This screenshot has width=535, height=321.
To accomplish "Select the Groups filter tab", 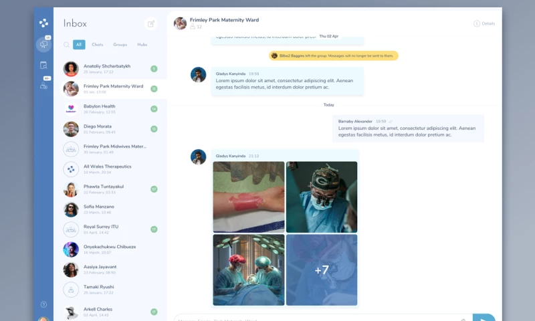I will pos(120,45).
